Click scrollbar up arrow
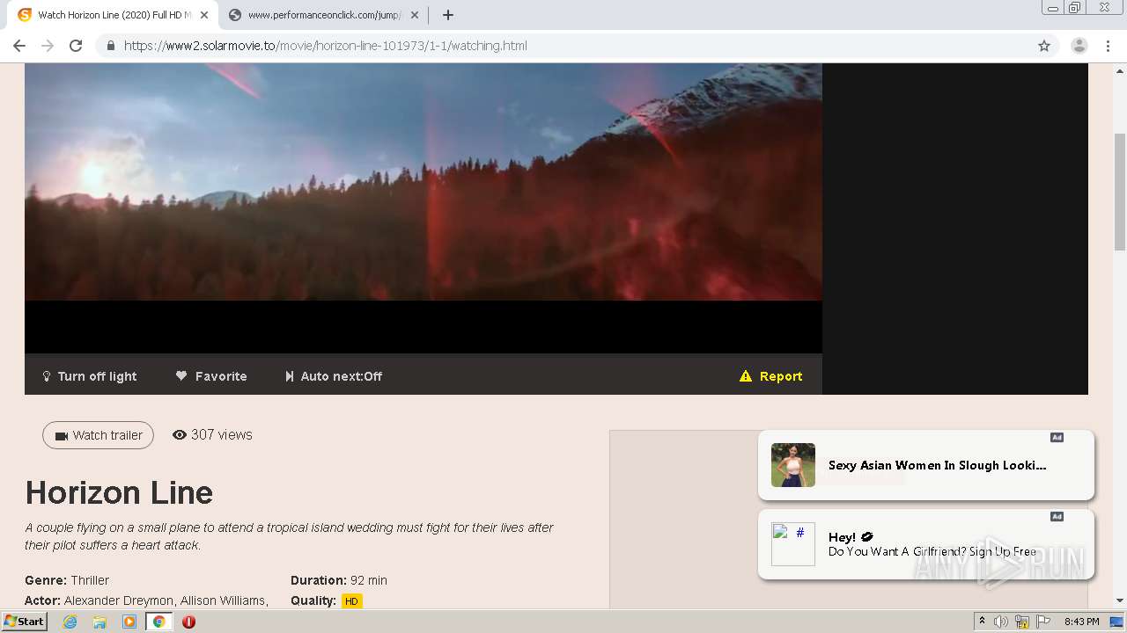Viewport: 1127px width, 633px height. (1120, 69)
